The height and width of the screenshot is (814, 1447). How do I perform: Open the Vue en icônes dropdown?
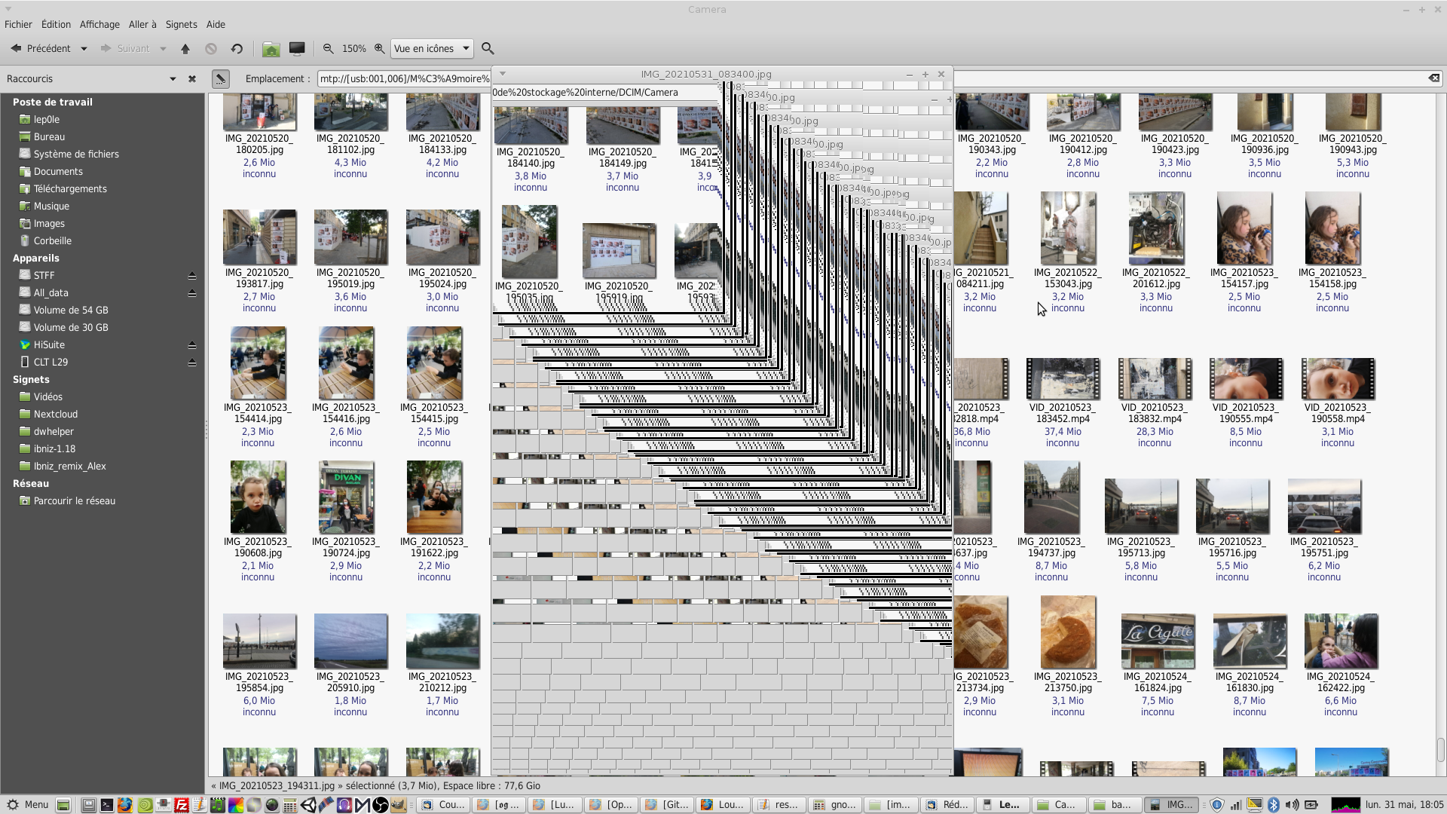pyautogui.click(x=432, y=49)
